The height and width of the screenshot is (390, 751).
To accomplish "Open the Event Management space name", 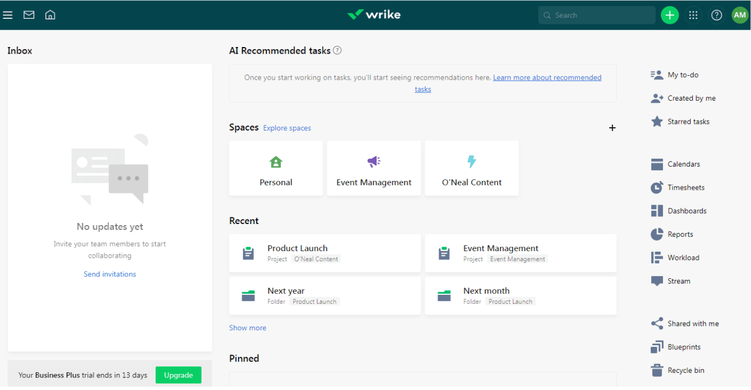I will pyautogui.click(x=374, y=183).
